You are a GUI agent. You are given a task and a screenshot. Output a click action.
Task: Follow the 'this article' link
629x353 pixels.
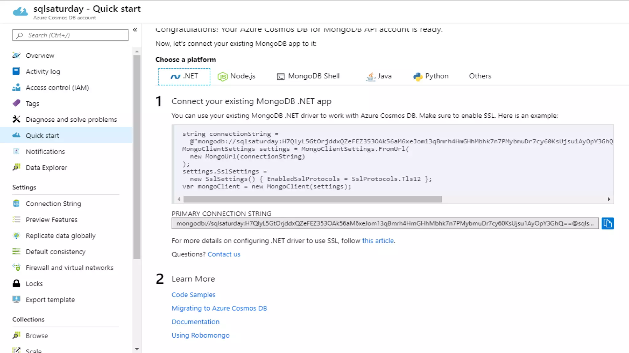point(378,241)
